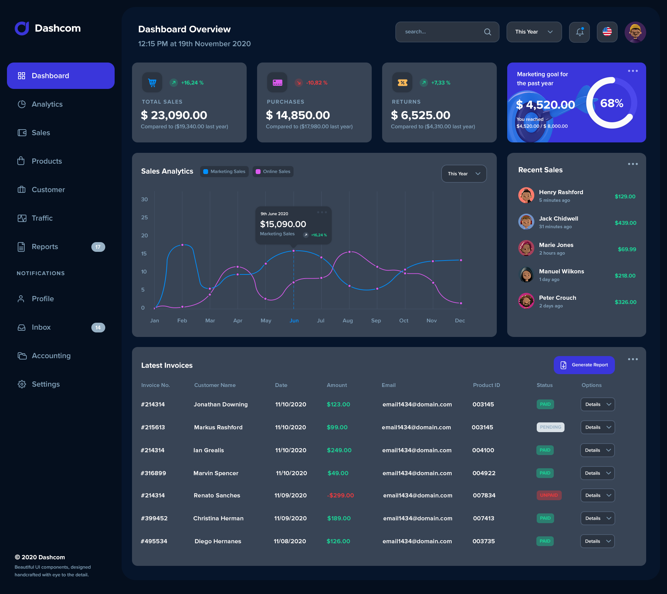Image resolution: width=667 pixels, height=594 pixels.
Task: Open the Accounting section
Action: [51, 355]
